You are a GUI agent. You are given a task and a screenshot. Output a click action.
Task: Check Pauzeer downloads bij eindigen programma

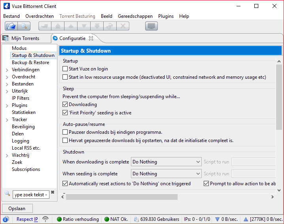pyautogui.click(x=65, y=132)
